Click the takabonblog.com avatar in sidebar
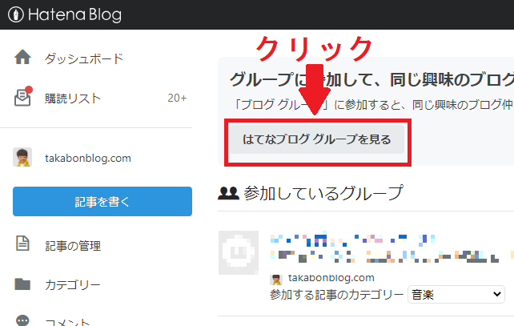 coord(22,157)
